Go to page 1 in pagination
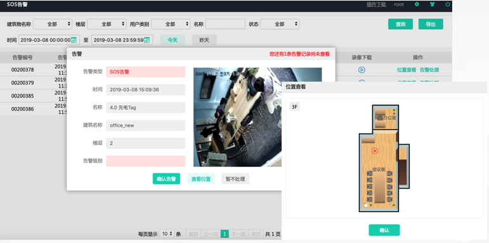The width and height of the screenshot is (489, 243). coord(225,234)
